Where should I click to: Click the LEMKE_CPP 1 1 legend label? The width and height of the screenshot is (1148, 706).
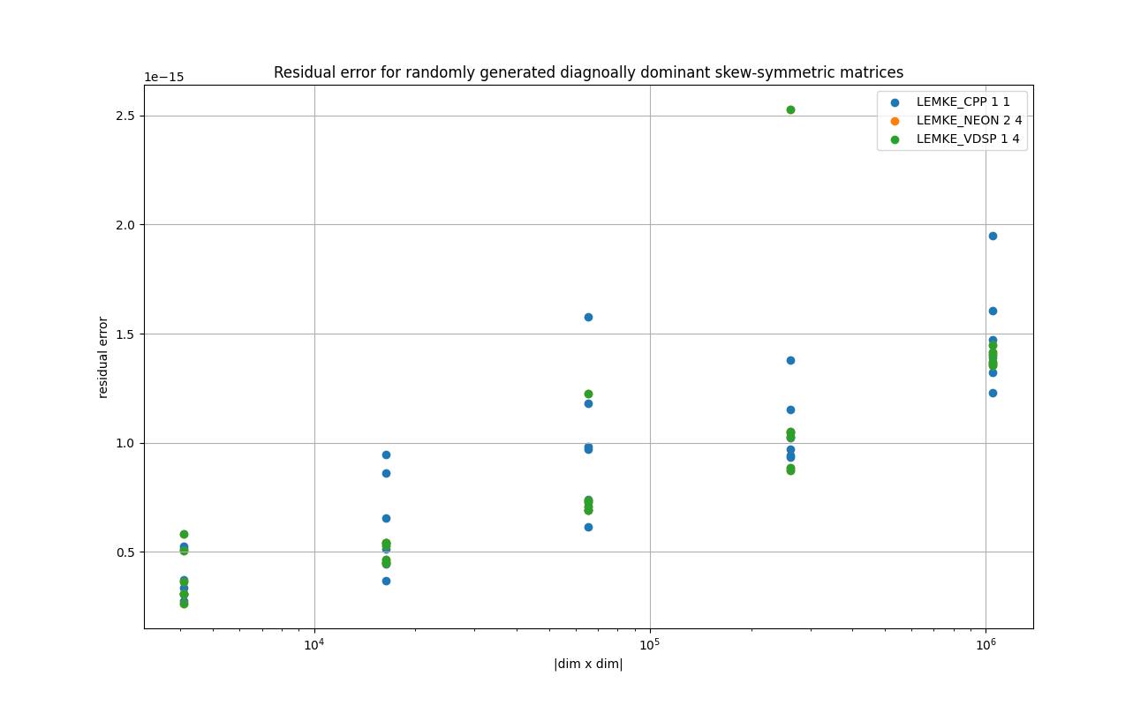[963, 102]
